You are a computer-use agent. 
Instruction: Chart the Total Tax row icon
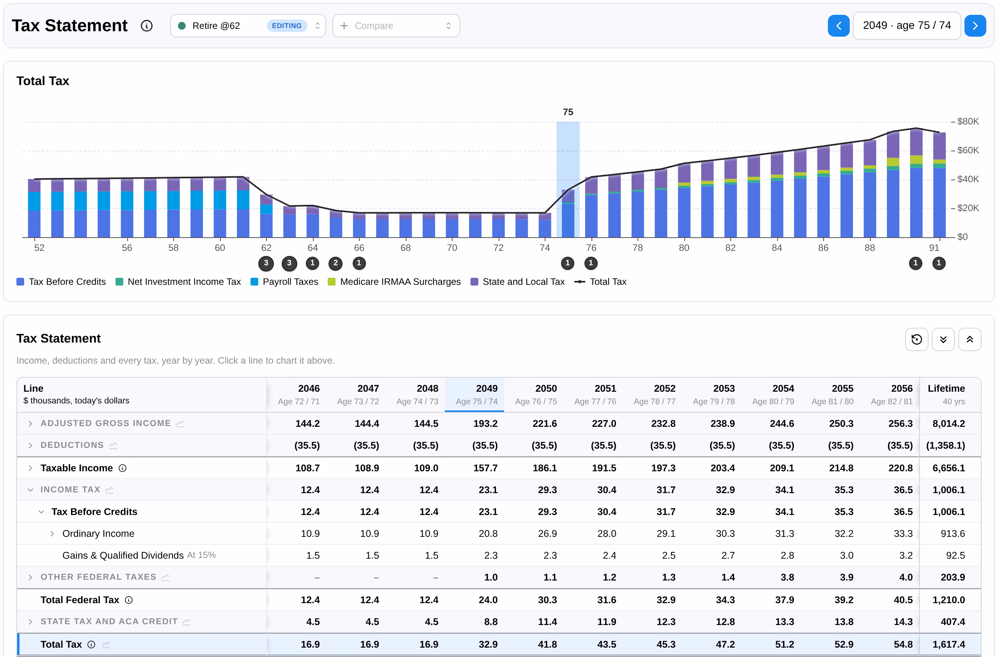[106, 645]
